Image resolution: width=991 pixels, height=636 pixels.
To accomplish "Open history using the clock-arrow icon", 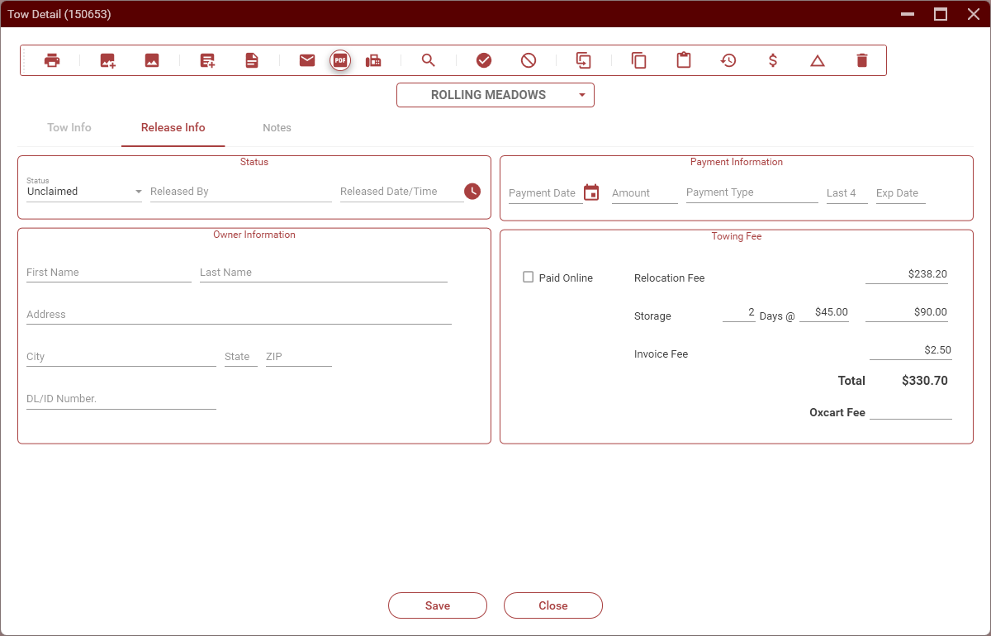I will (728, 60).
